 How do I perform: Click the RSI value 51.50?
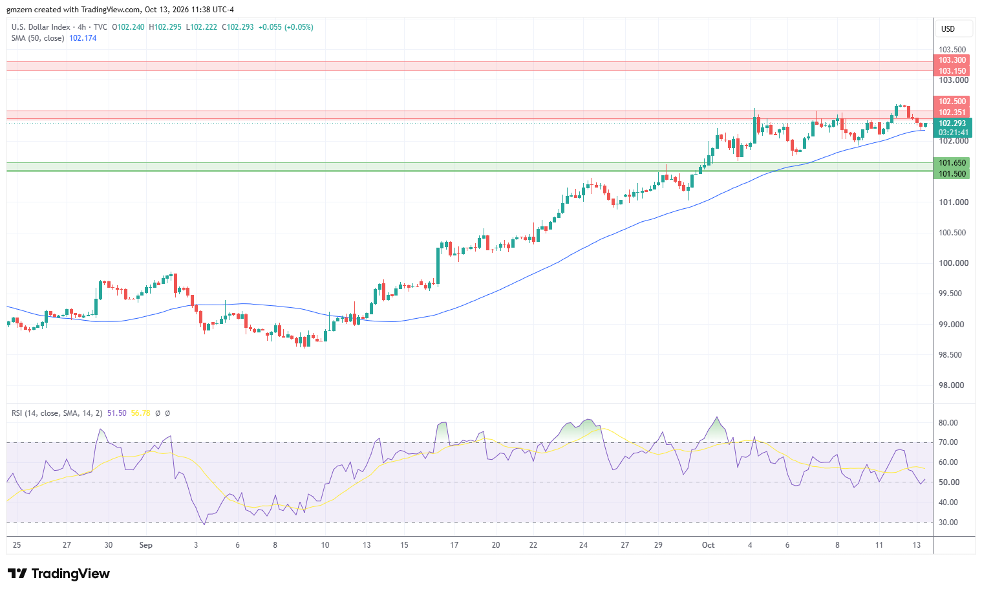116,413
